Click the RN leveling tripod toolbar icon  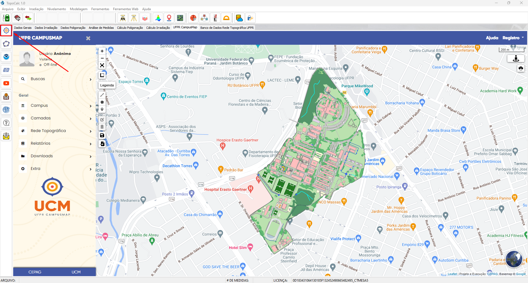pyautogui.click(x=123, y=18)
